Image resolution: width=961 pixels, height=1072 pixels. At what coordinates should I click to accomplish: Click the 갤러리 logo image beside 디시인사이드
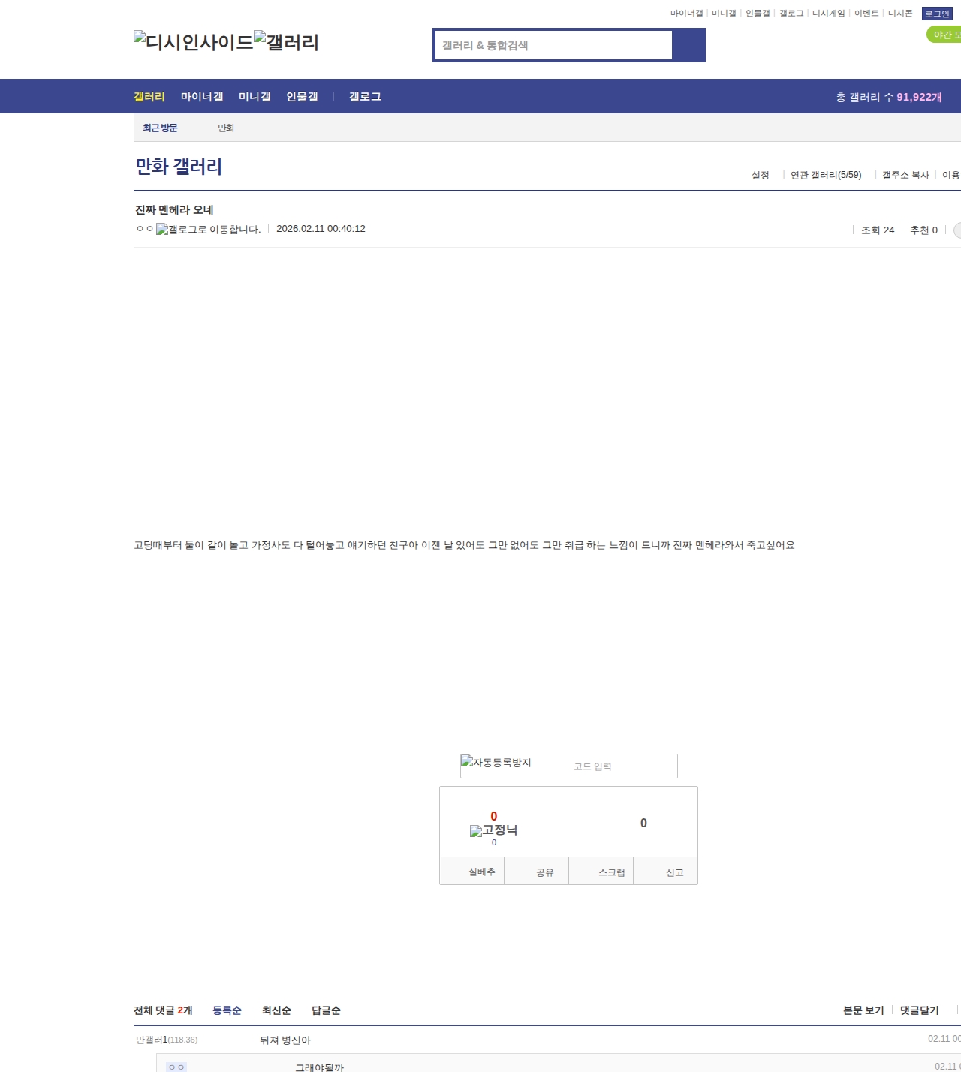click(287, 41)
